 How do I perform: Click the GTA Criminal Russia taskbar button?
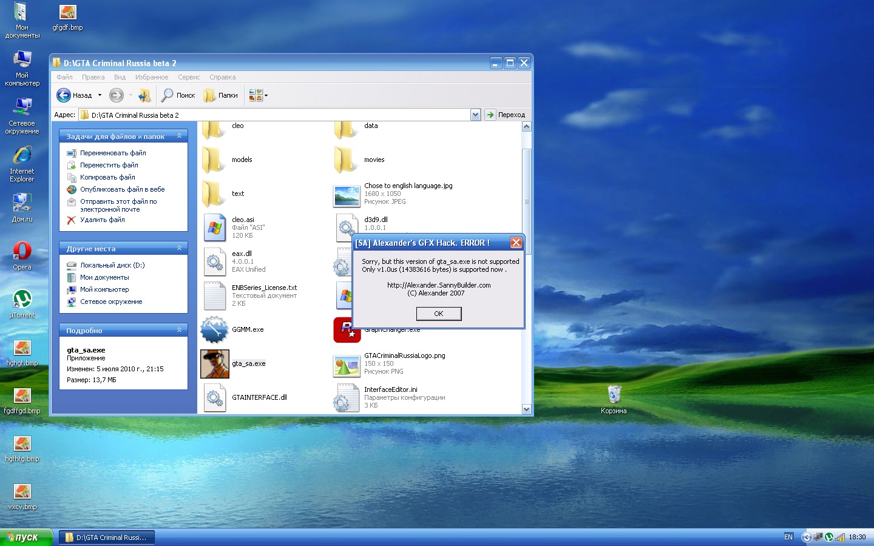tap(107, 538)
